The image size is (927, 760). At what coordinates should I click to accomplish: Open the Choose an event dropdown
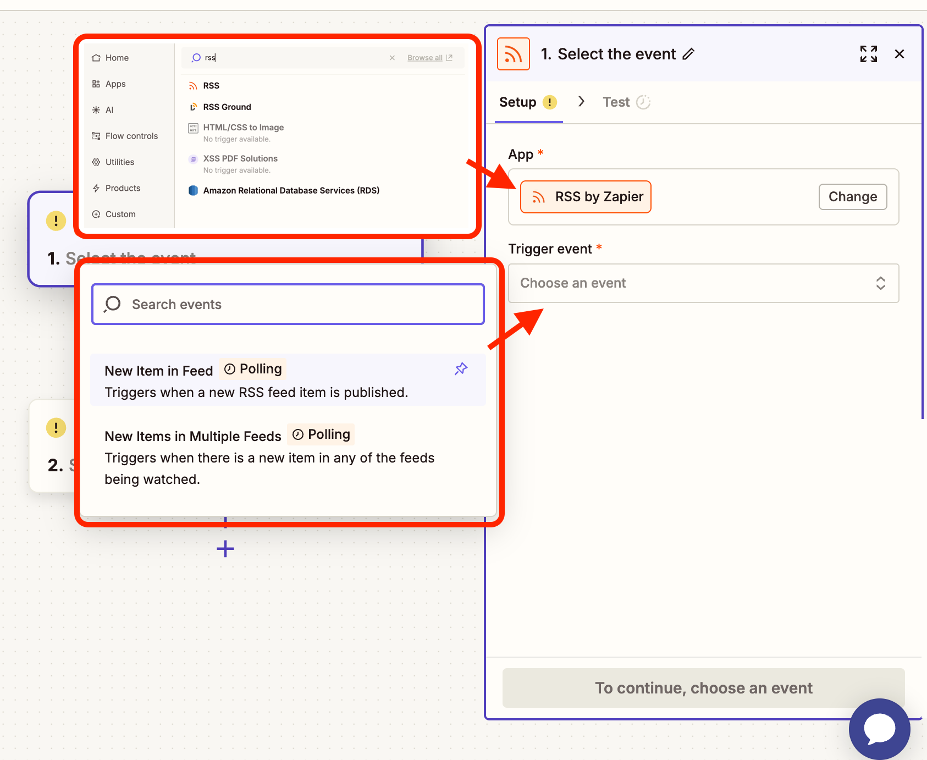point(703,283)
